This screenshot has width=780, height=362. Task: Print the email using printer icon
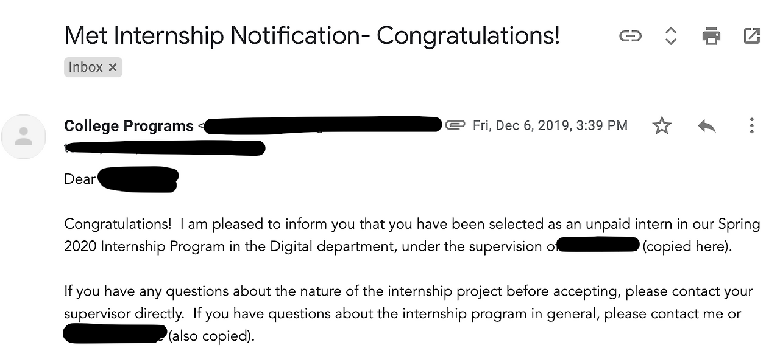pos(711,37)
